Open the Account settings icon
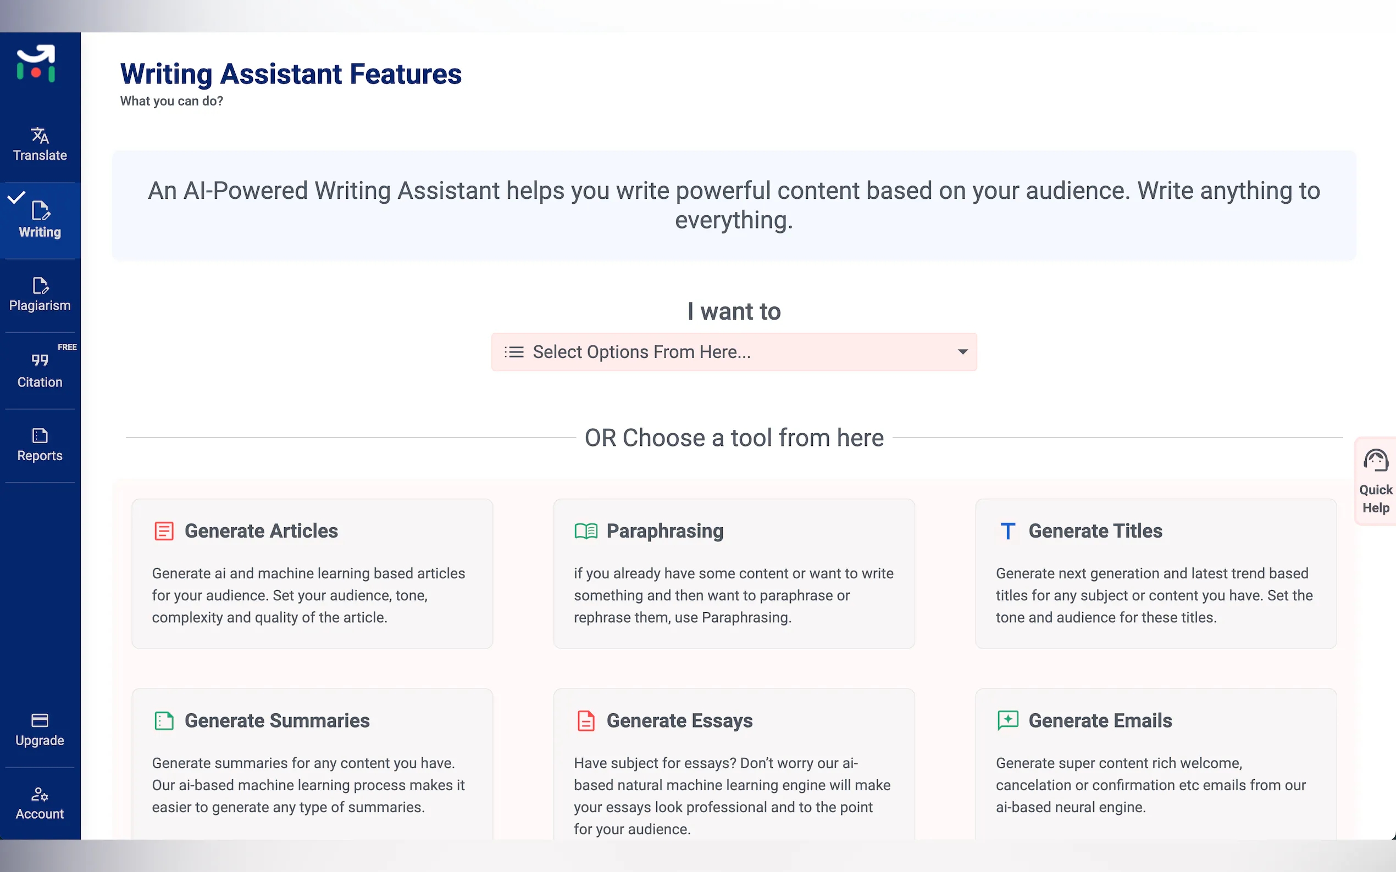Image resolution: width=1396 pixels, height=872 pixels. (x=40, y=794)
